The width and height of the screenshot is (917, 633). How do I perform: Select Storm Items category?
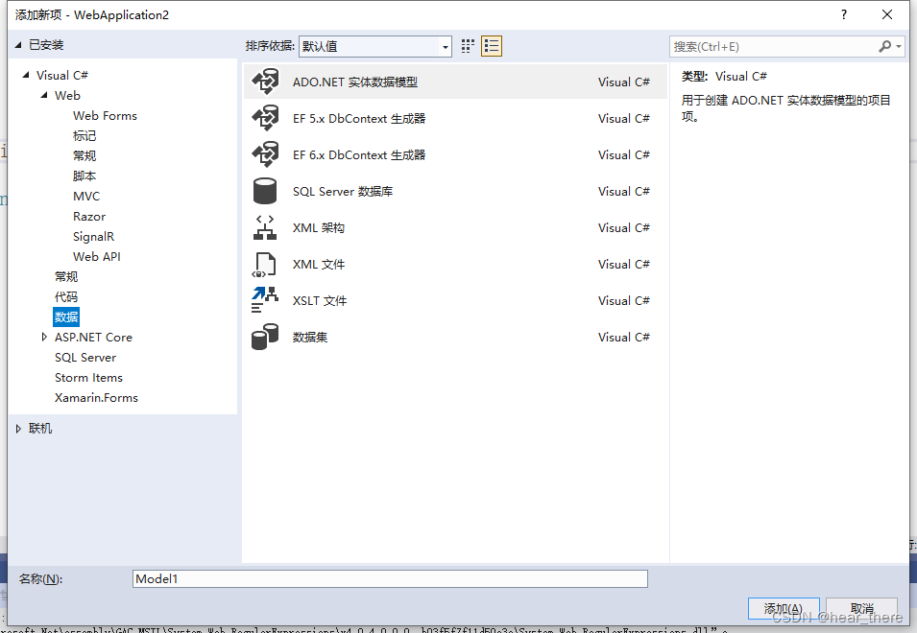89,377
